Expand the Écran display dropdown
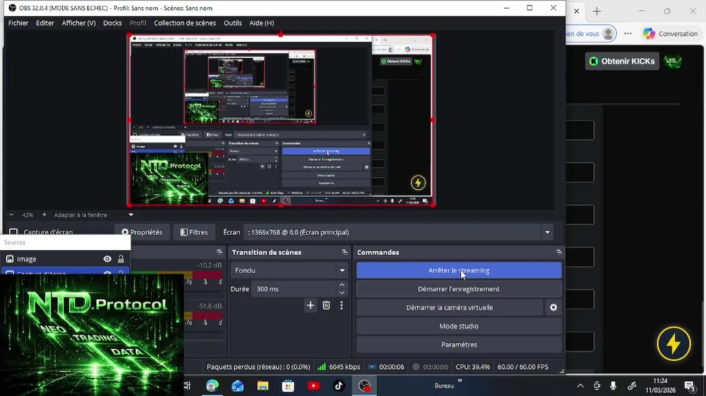This screenshot has height=396, width=706. (x=547, y=232)
